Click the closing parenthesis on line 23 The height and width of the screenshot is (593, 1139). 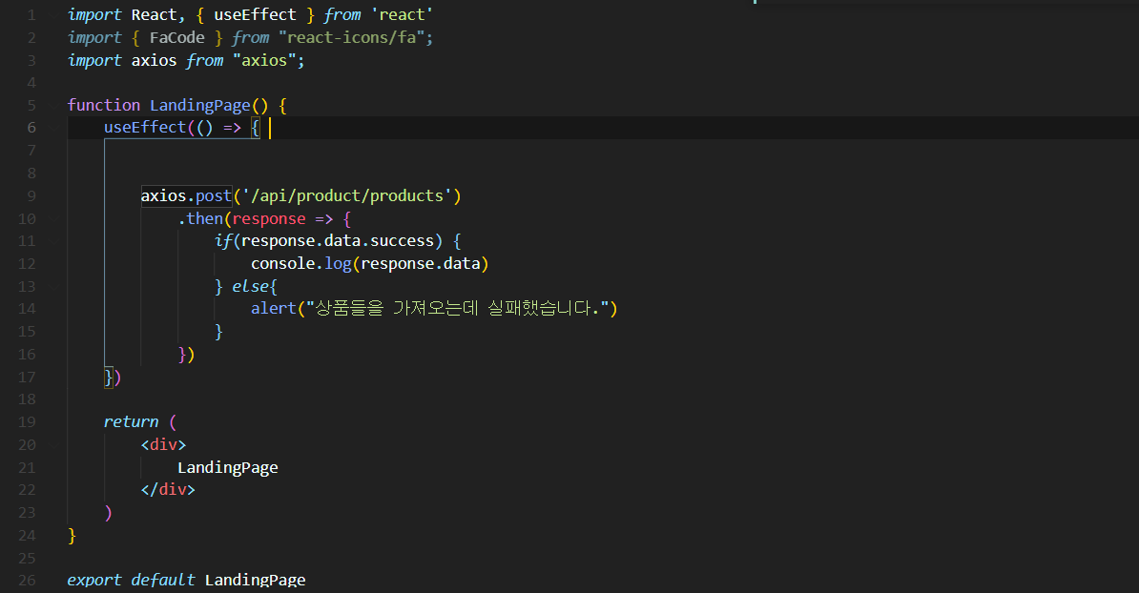point(108,513)
